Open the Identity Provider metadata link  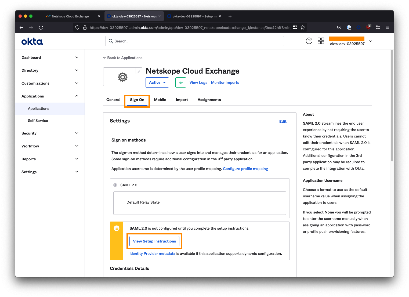click(152, 253)
